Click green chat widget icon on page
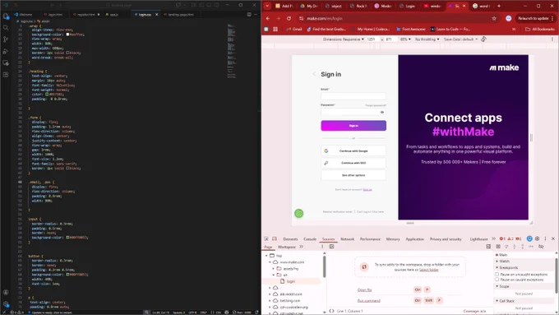Viewport: 559px width, 315px height. (x=298, y=213)
